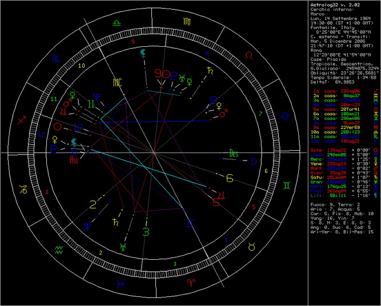The image size is (381, 306).
Task: Click the red Mars glyph above left Jupiter
Action: (x=67, y=103)
